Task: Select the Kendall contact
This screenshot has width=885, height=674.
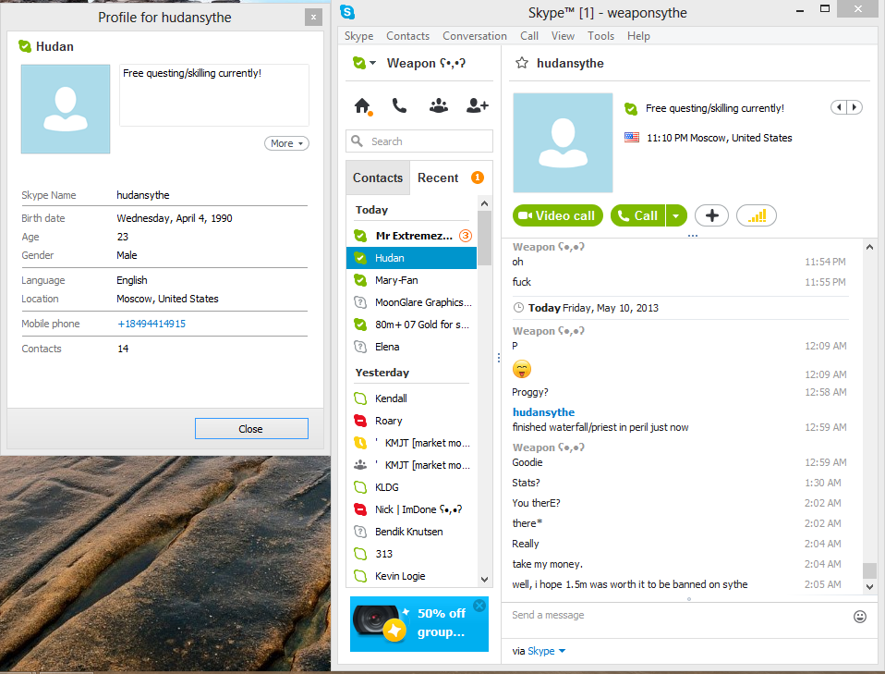Action: click(x=411, y=398)
